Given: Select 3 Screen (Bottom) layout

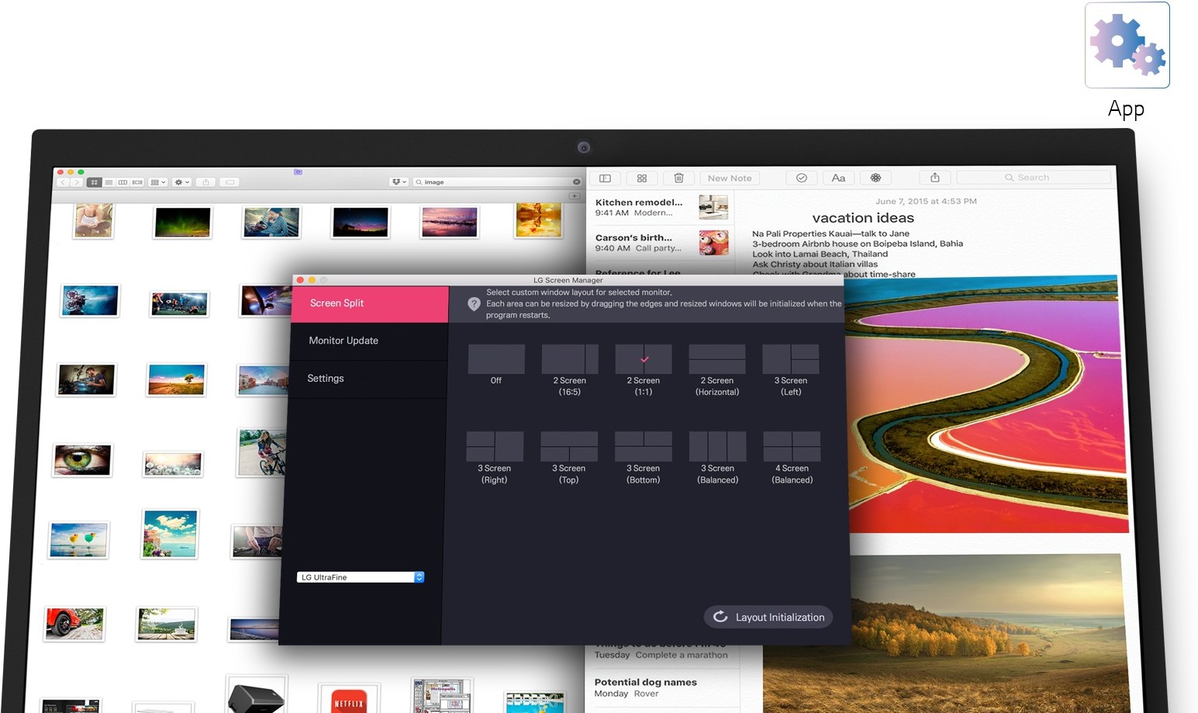Looking at the screenshot, I should 644,447.
